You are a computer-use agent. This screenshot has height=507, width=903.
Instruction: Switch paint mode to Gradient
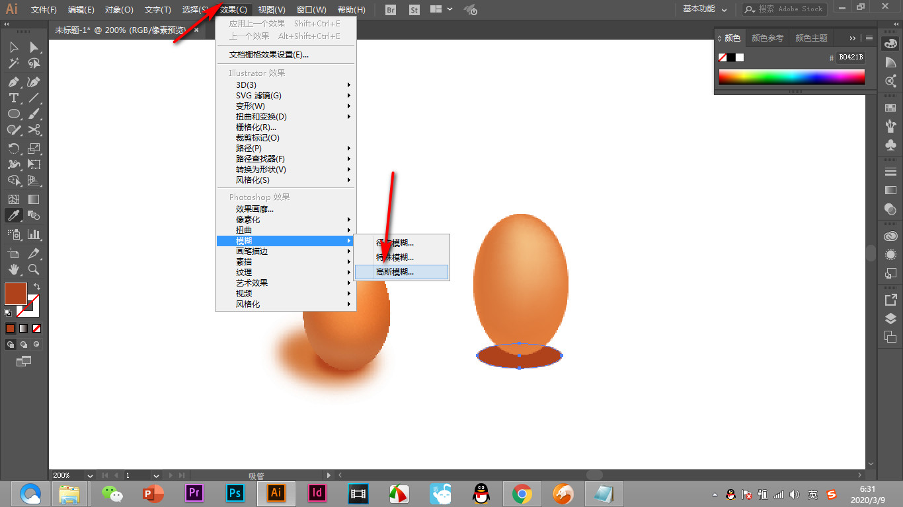24,328
